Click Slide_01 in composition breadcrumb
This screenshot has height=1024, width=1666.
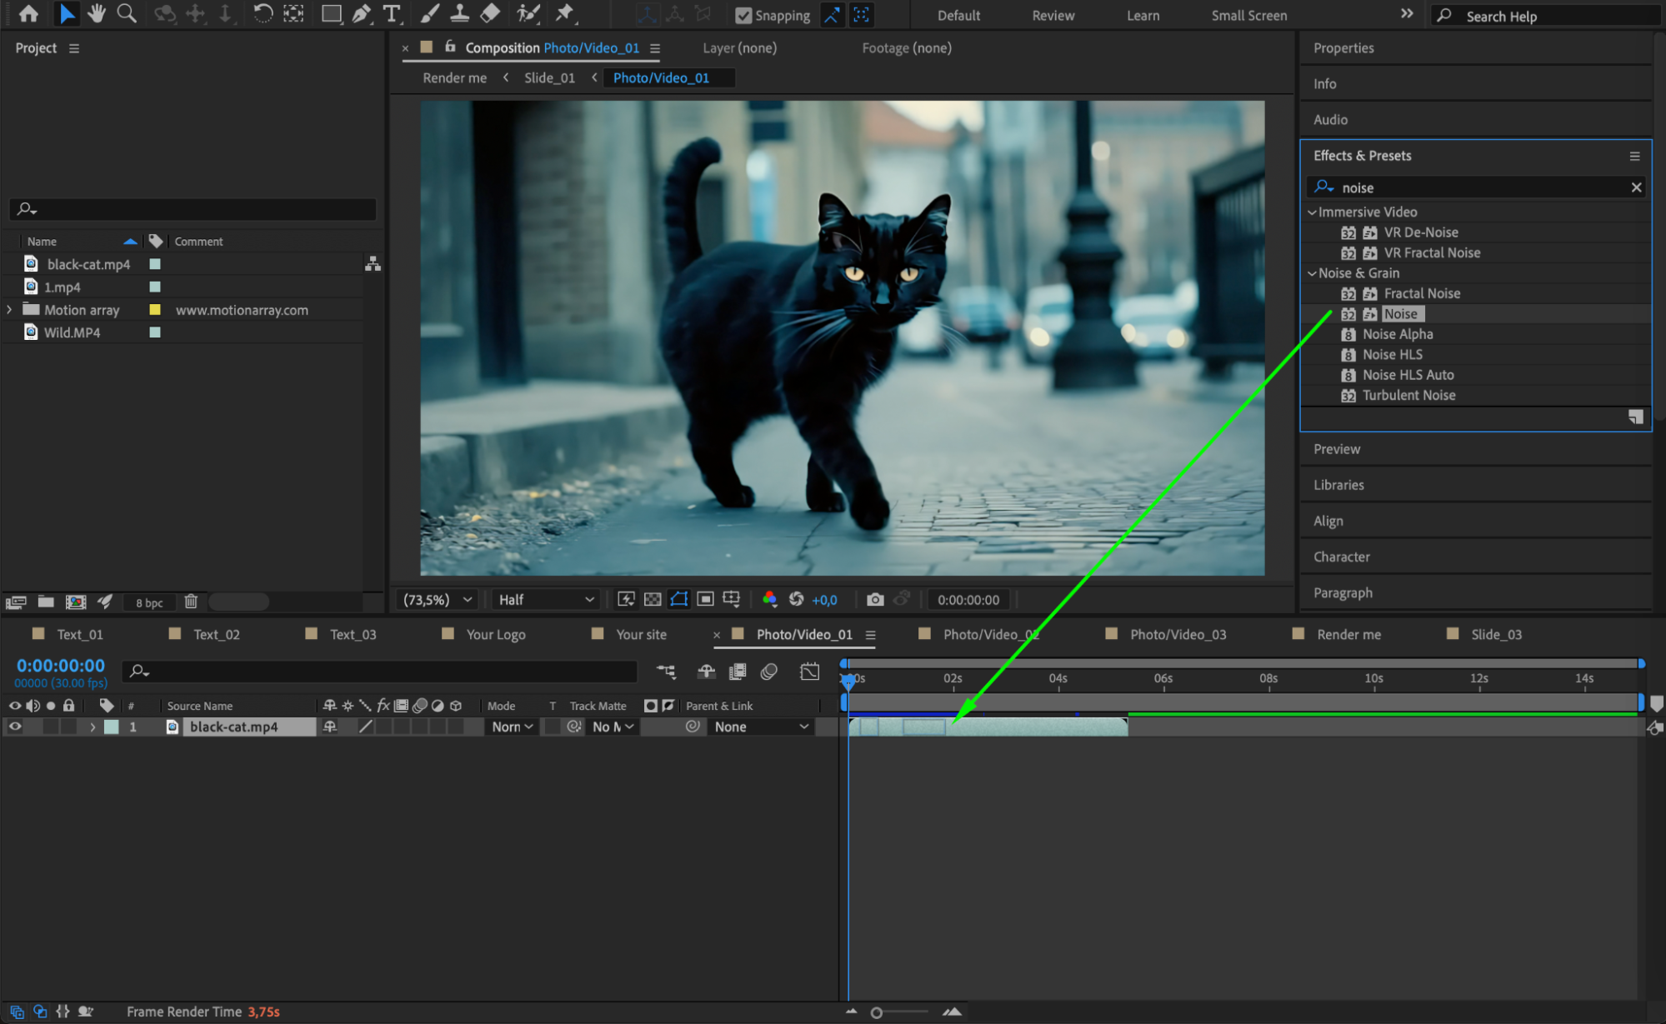point(549,77)
